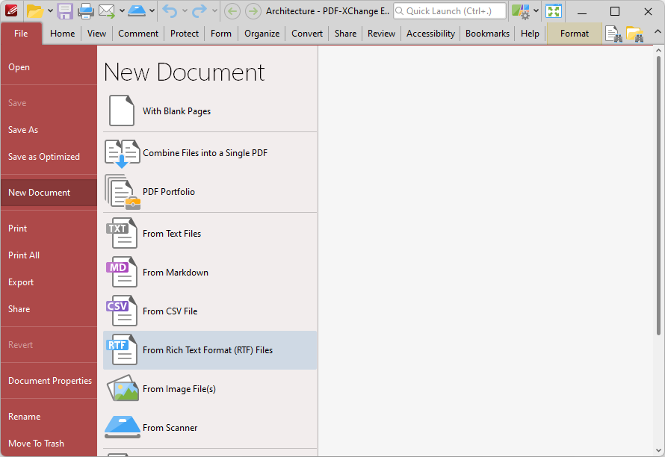
Task: Choose Move To Trash
Action: (49, 444)
